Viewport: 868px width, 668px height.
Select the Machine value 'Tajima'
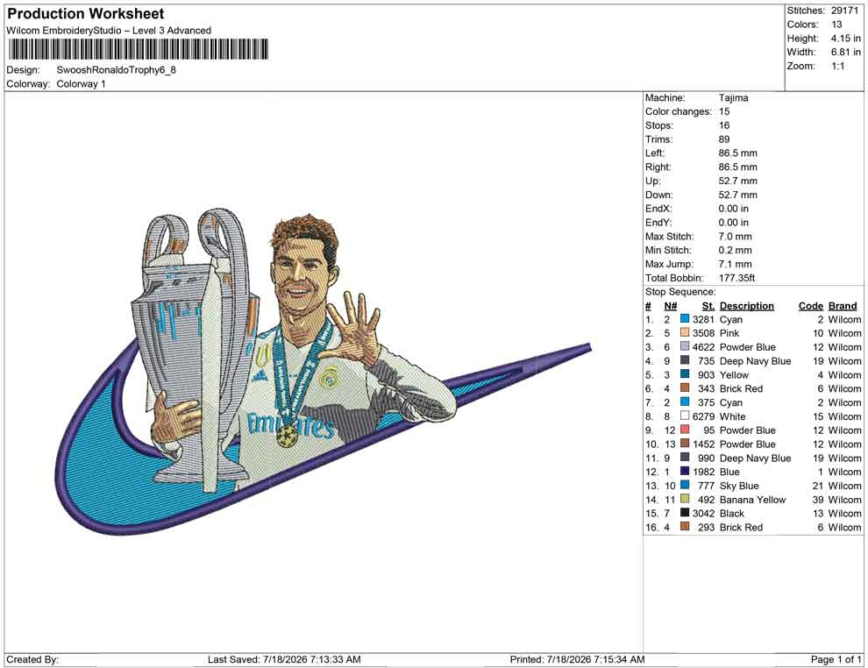click(734, 98)
